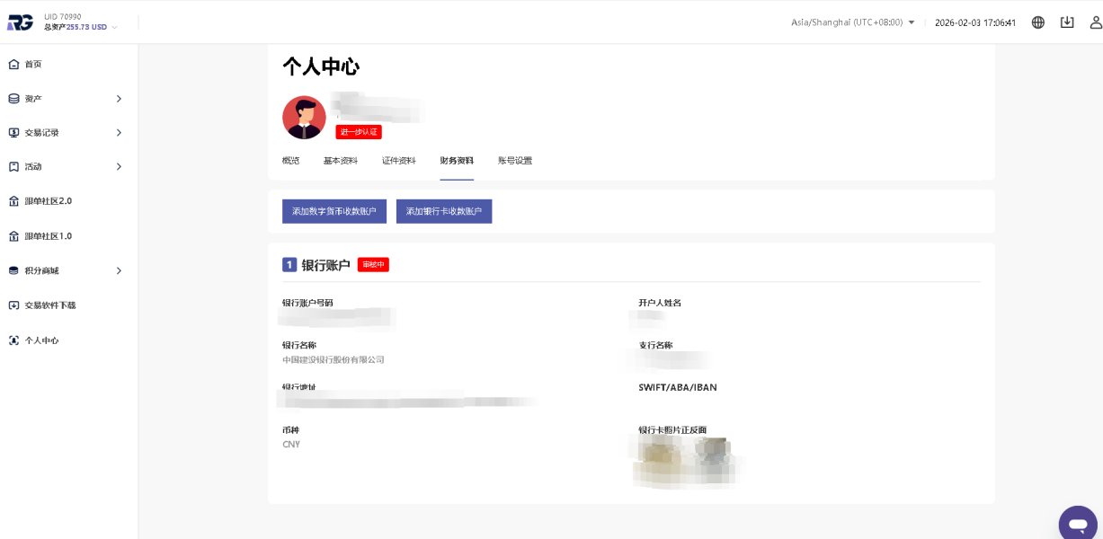The height and width of the screenshot is (539, 1103).
Task: Click the 个人中心 icon in the sidebar
Action: (13, 340)
